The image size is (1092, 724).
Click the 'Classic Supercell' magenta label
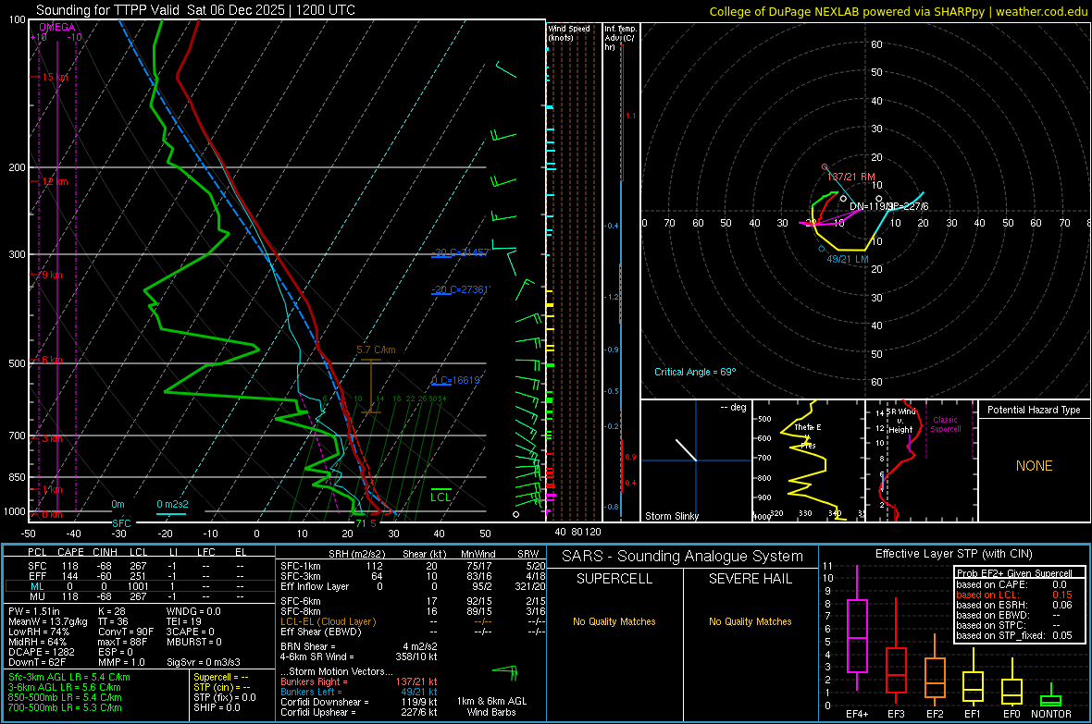945,424
